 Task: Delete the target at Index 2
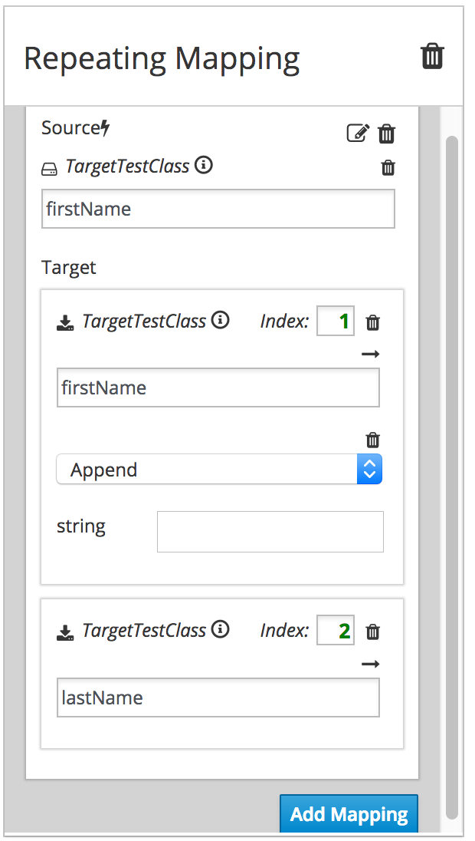(372, 631)
